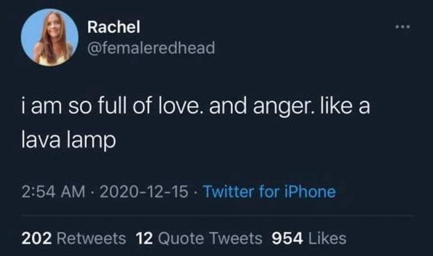Click the bold 954 count number
Viewport: 433px width, 256px height.
[287, 239]
